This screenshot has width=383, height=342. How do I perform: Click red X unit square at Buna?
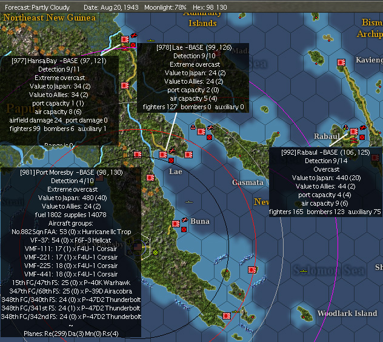click(x=184, y=230)
